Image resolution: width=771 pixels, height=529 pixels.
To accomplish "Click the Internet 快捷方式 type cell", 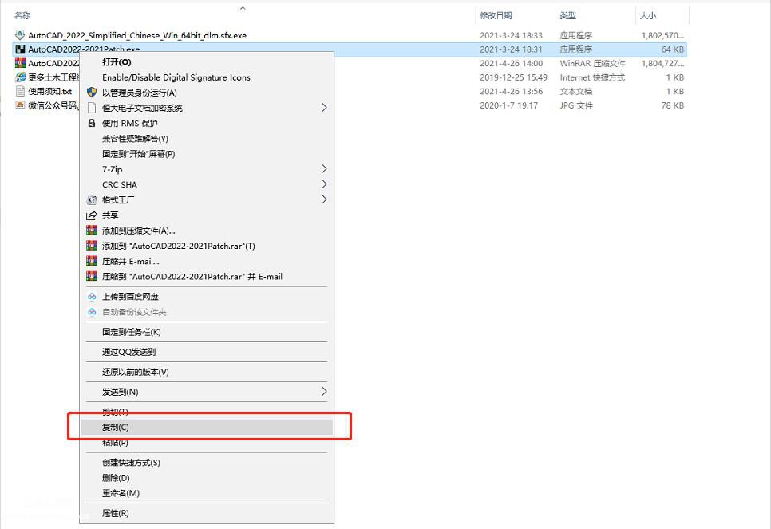I will tap(592, 77).
